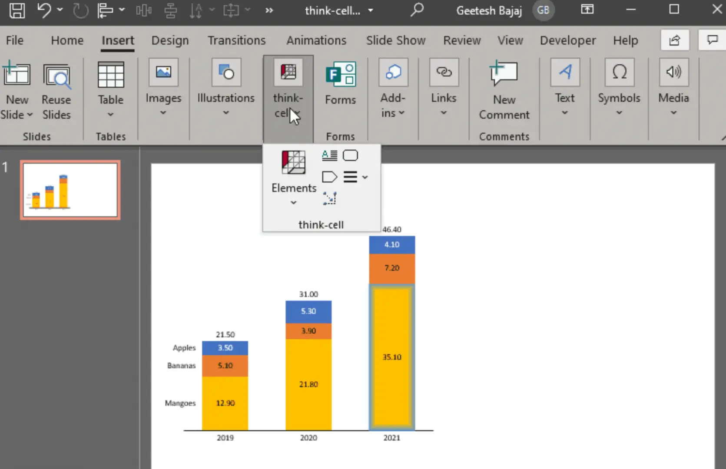726x469 pixels.
Task: Open the Ribbon Display Options icon
Action: pos(587,10)
